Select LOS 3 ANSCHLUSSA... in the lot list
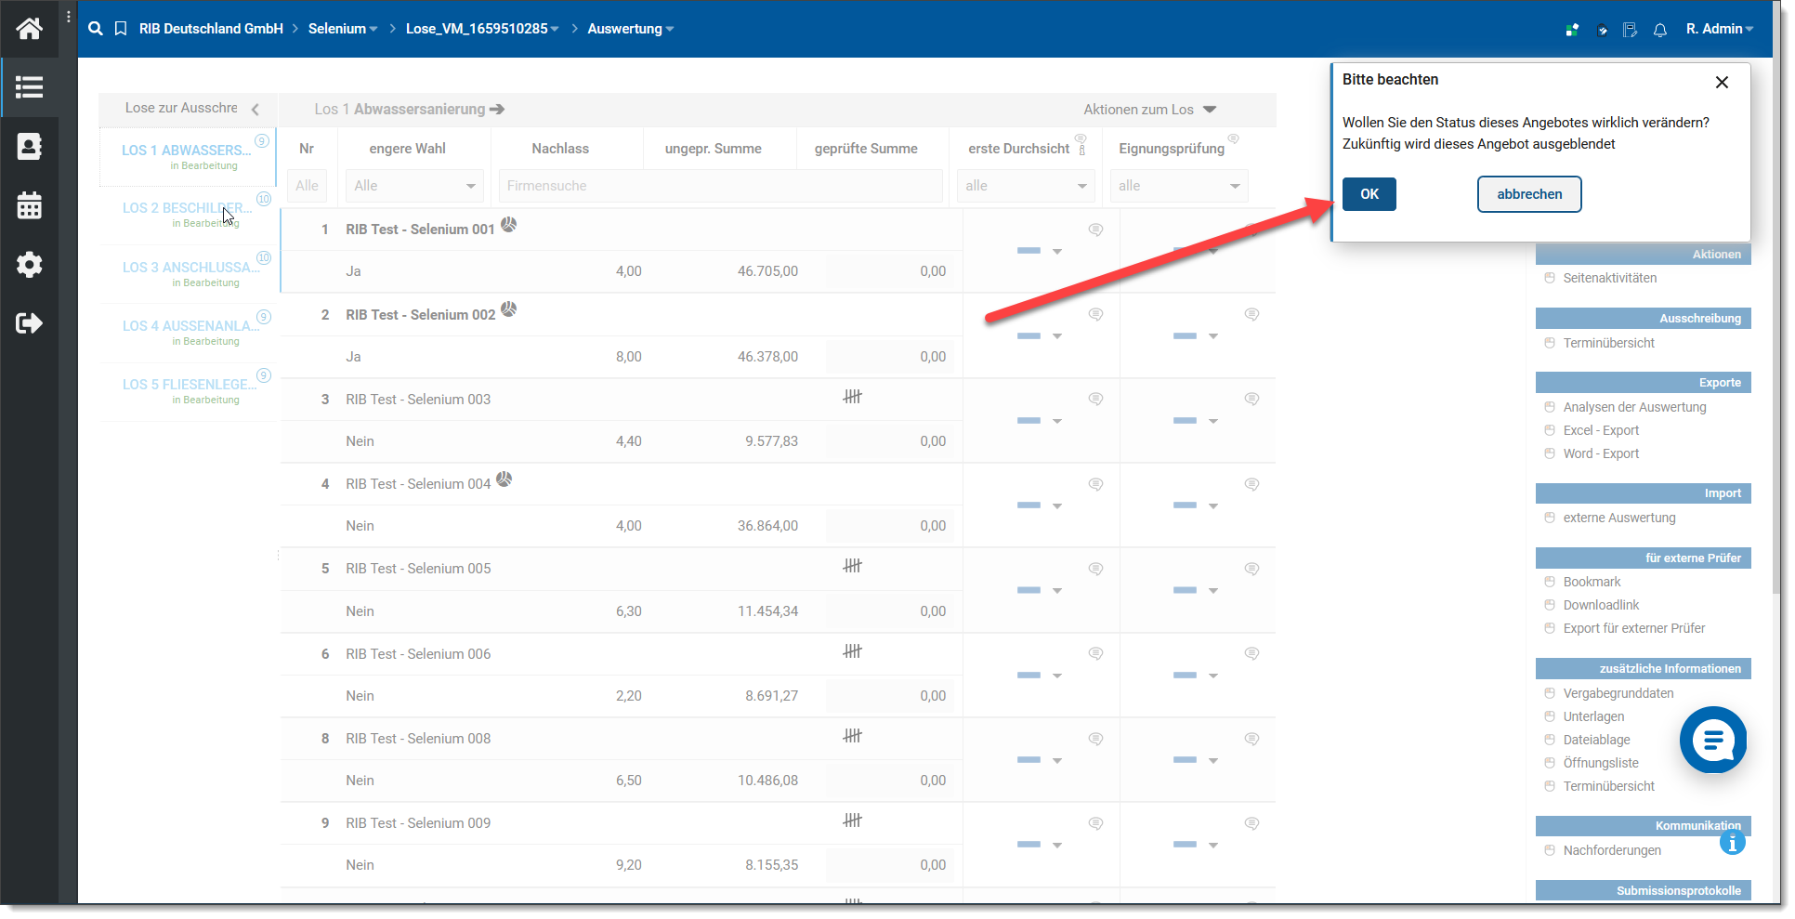The height and width of the screenshot is (919, 1795). point(188,268)
